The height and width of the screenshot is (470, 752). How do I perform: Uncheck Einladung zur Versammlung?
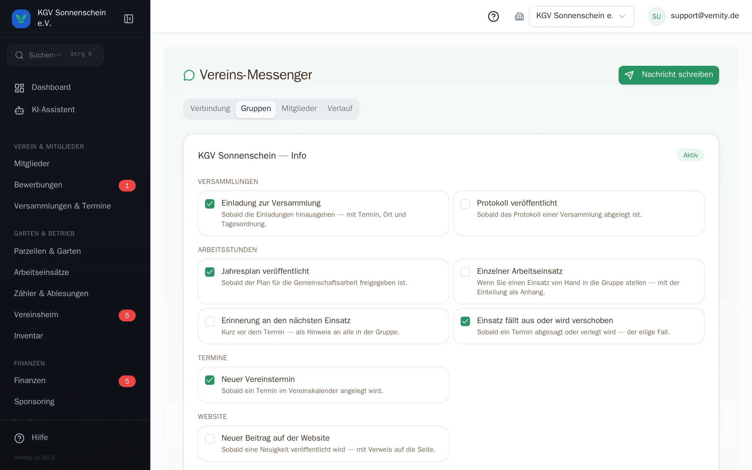tap(210, 204)
